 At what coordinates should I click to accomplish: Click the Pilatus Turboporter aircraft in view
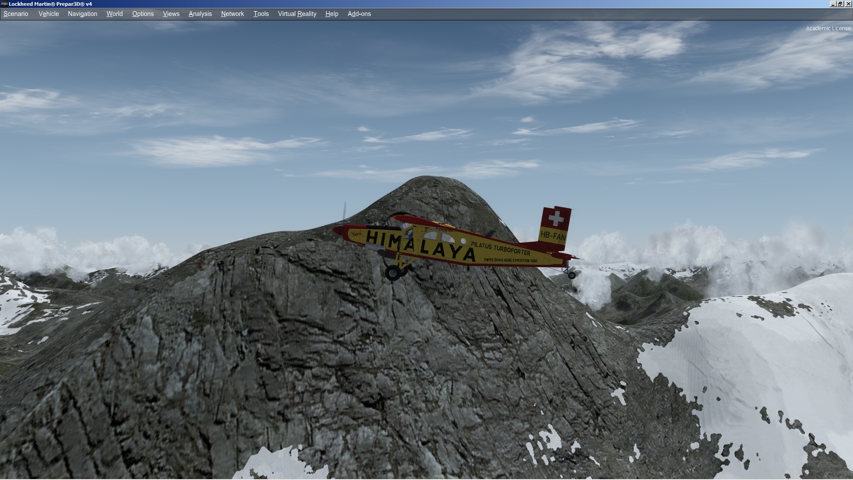(x=458, y=244)
